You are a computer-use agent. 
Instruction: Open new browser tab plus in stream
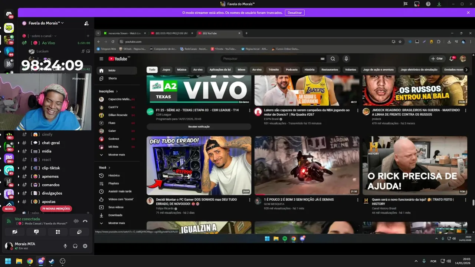(x=246, y=33)
